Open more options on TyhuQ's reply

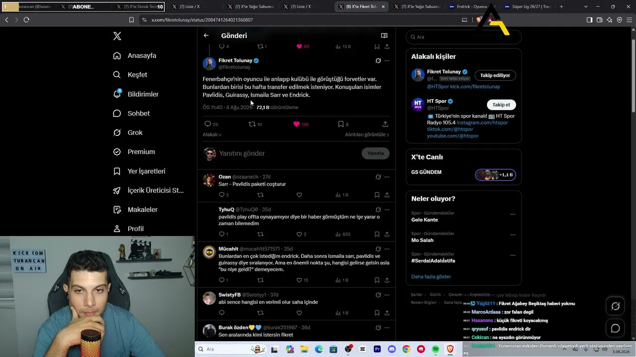click(x=387, y=209)
